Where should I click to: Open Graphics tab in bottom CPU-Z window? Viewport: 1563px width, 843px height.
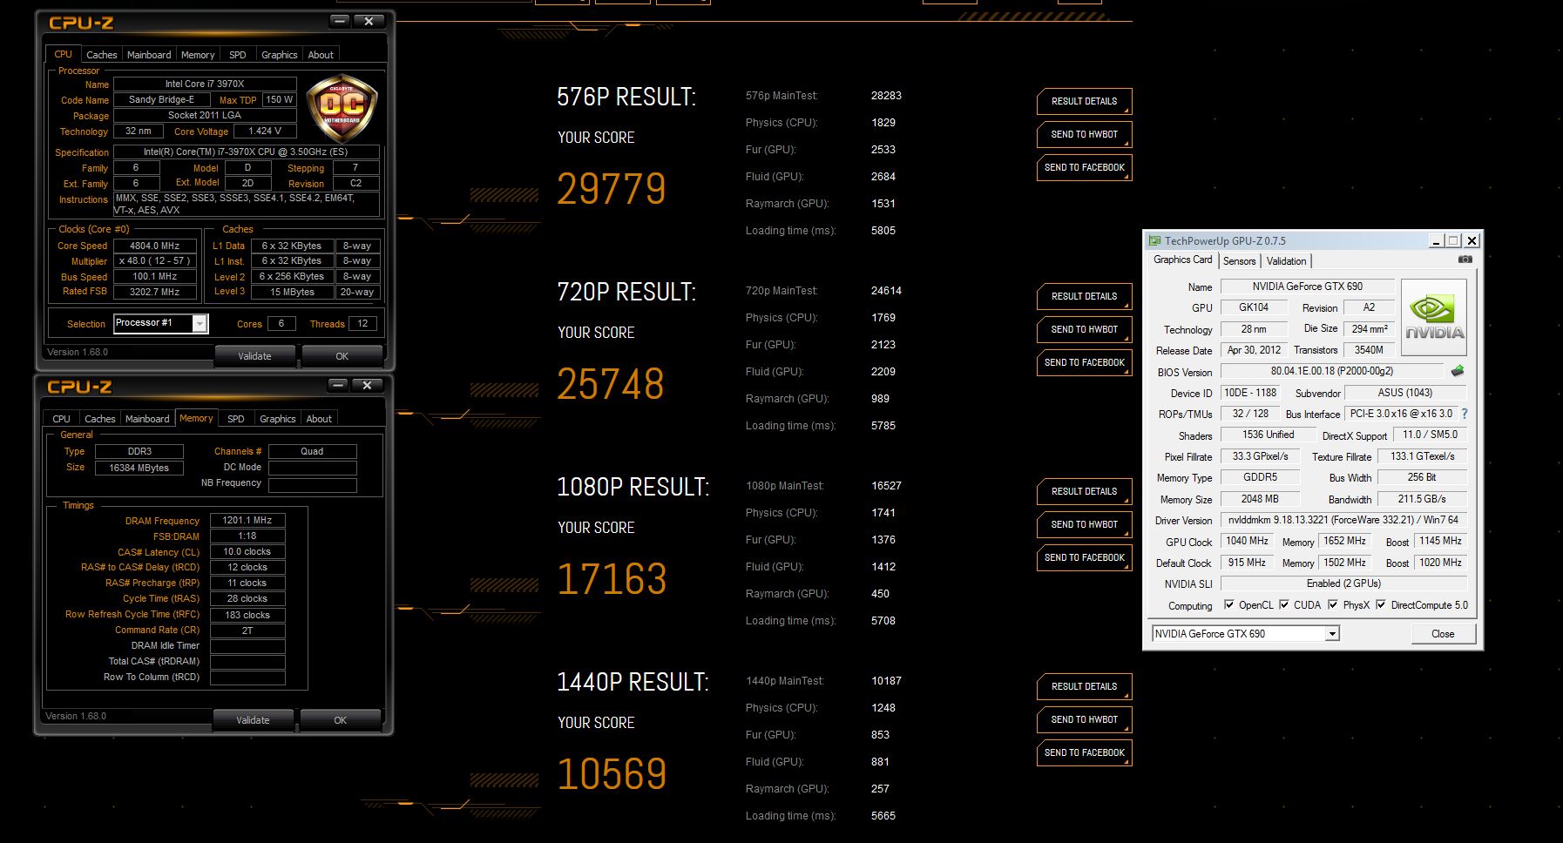point(277,419)
